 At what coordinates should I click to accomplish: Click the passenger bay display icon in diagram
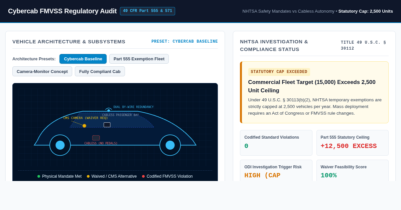(x=107, y=125)
